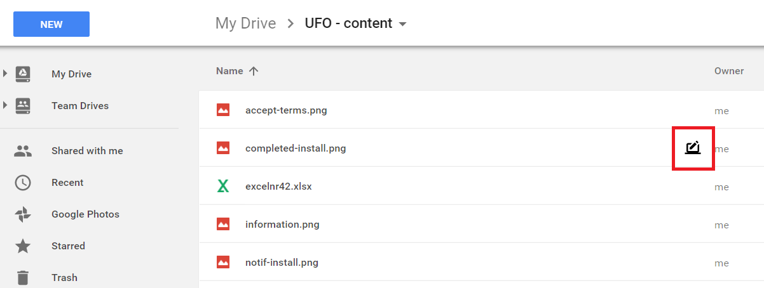
Task: Open the Team Drives sidebar icon
Action: pyautogui.click(x=23, y=105)
